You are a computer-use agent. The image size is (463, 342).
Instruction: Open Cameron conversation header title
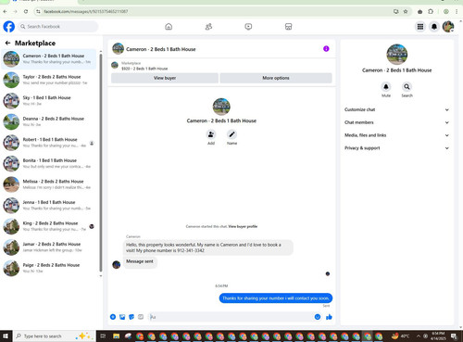[161, 49]
